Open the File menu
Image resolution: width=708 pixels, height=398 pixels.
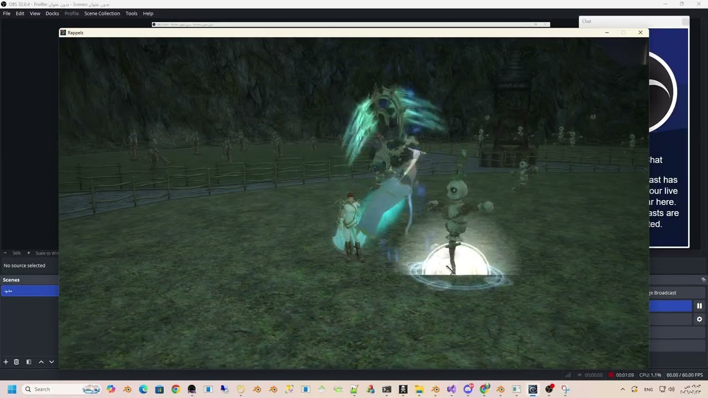point(7,13)
